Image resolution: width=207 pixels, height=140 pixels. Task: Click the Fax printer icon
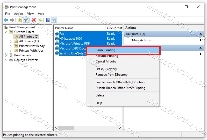click(57, 34)
